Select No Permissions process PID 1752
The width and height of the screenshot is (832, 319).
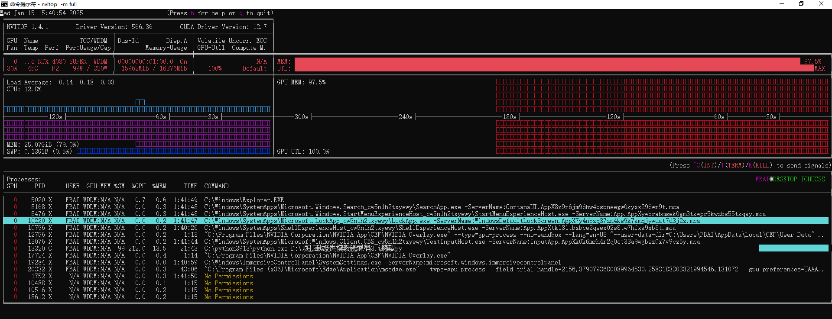pyautogui.click(x=416, y=276)
